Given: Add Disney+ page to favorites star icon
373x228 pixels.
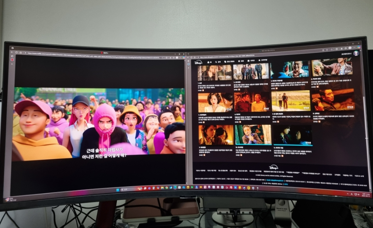Looking at the screenshot, I should pos(332,49).
